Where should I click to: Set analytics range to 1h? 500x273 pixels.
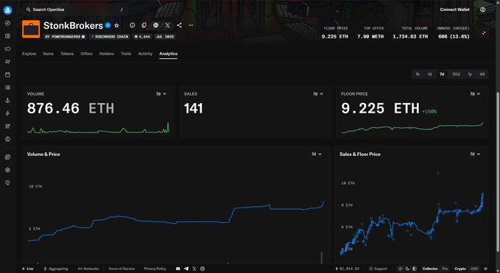pos(418,74)
